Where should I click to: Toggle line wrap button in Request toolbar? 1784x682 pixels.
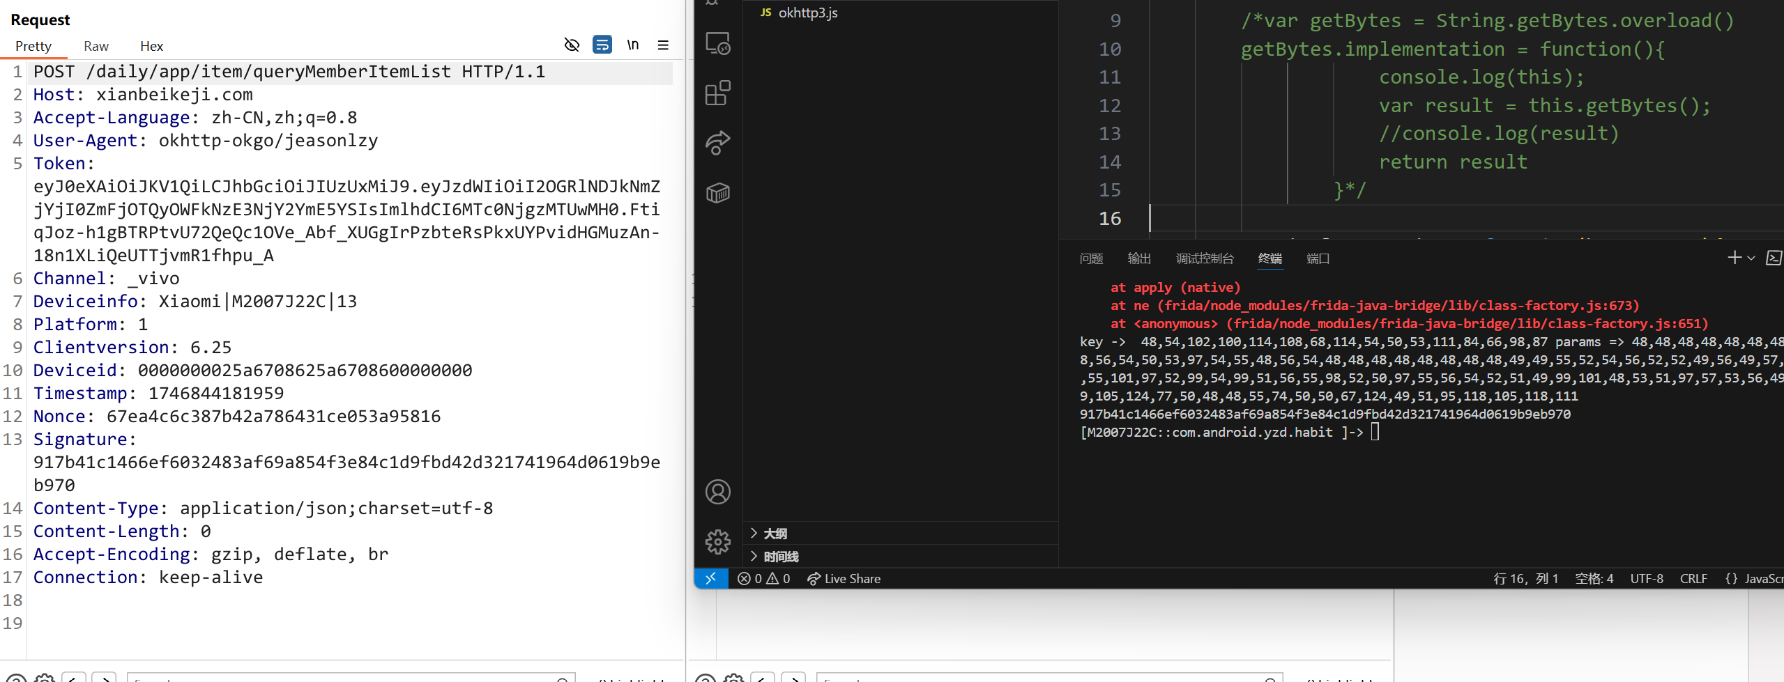[x=602, y=45]
